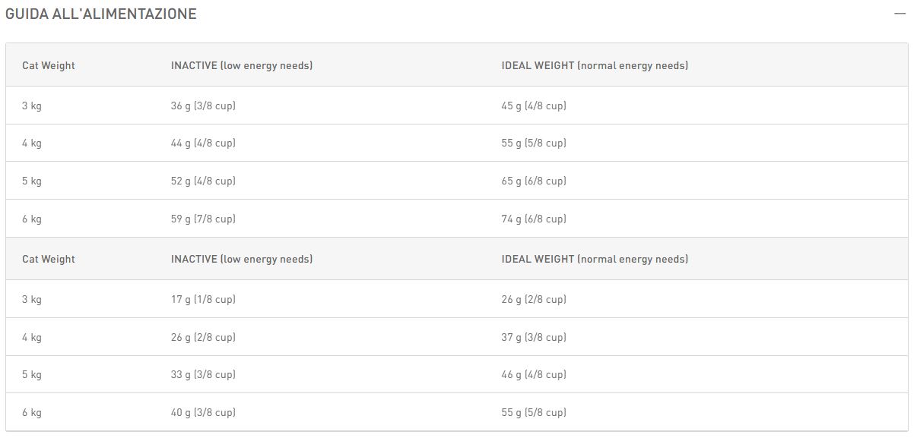Select the 36 g (3/8 cup) cell
The width and height of the screenshot is (917, 438).
(203, 106)
